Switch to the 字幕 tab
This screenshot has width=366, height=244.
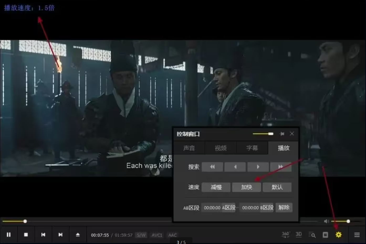click(252, 148)
